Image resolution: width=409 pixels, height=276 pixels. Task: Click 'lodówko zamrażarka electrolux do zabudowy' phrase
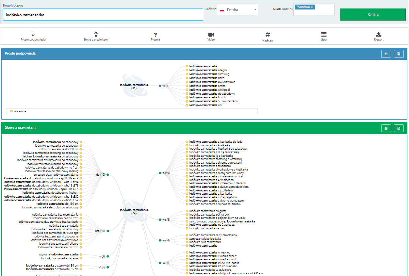tap(50, 207)
